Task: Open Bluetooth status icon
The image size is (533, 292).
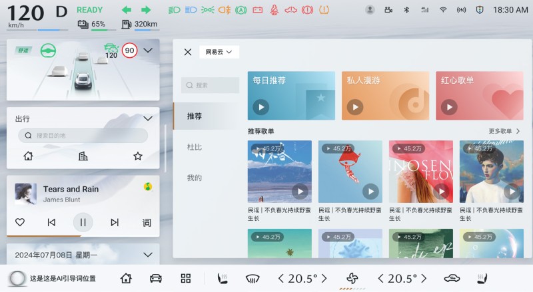Action: tap(406, 10)
